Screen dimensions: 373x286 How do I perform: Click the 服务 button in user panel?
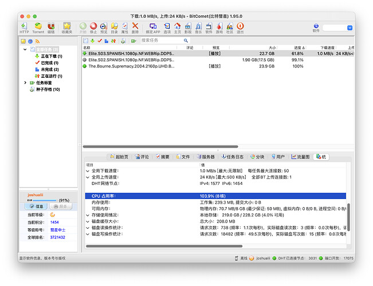[61, 206]
